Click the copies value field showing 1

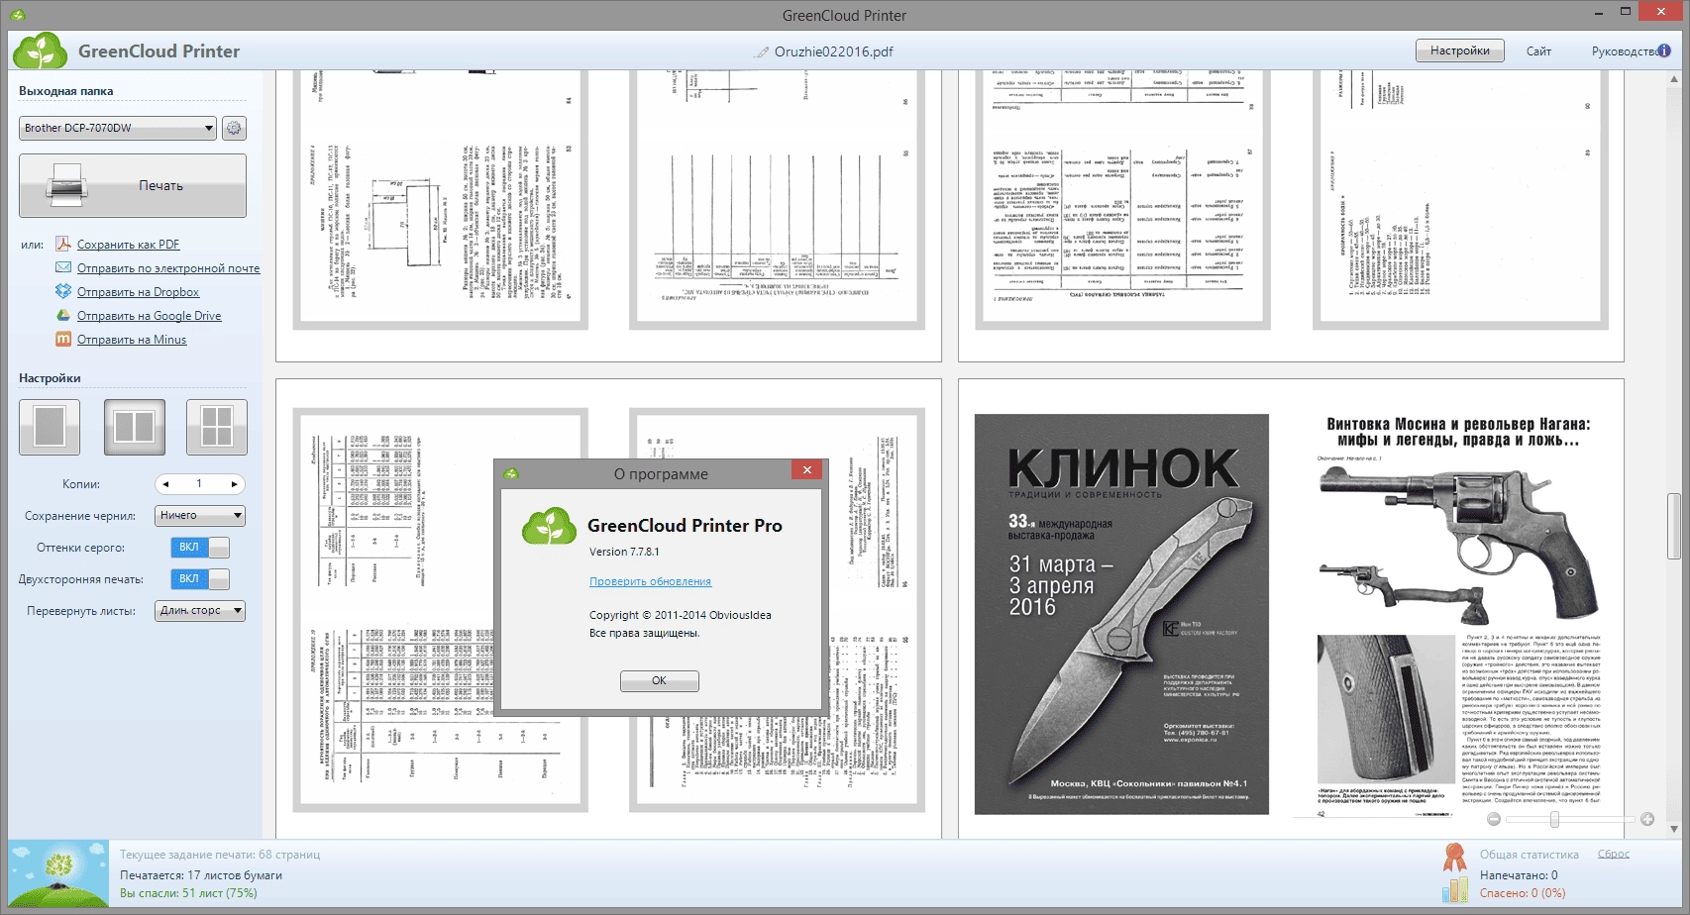(199, 484)
